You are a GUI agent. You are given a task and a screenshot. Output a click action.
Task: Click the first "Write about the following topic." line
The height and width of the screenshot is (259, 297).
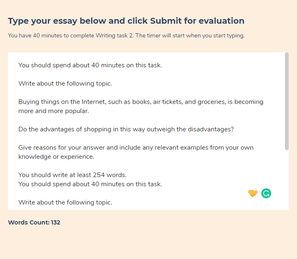click(x=65, y=84)
